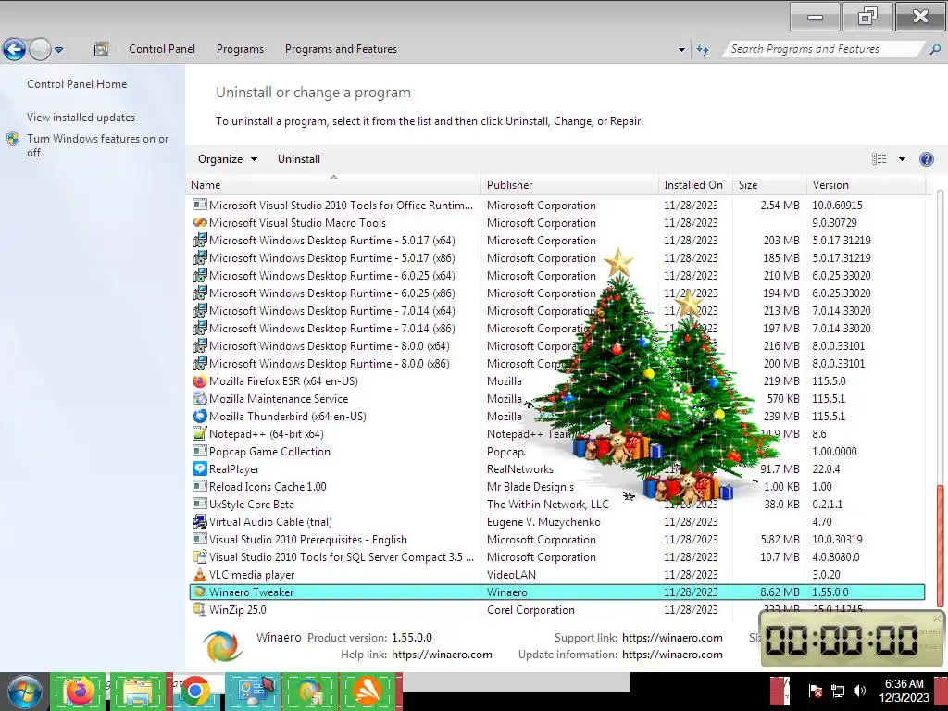
Task: Click the shield icon beside Windows features
Action: [x=13, y=139]
